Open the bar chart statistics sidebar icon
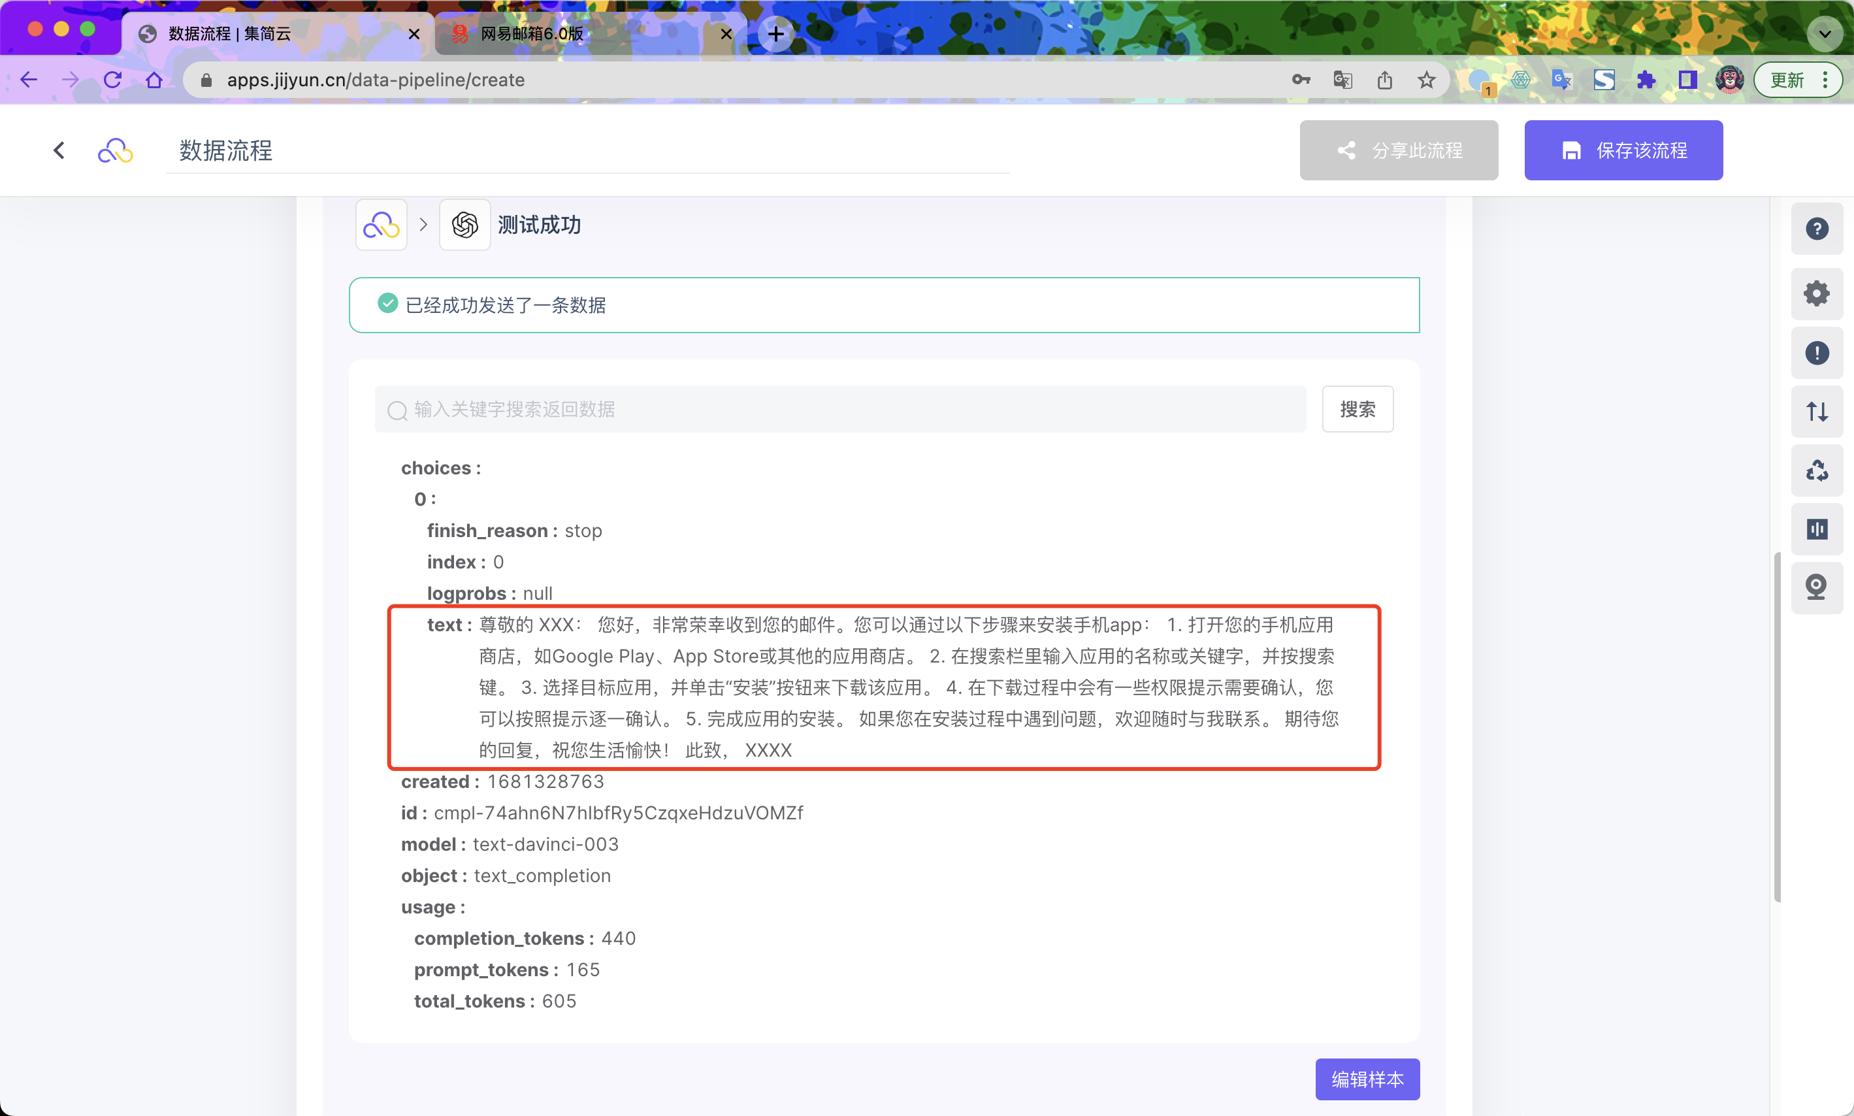1854x1116 pixels. point(1816,529)
